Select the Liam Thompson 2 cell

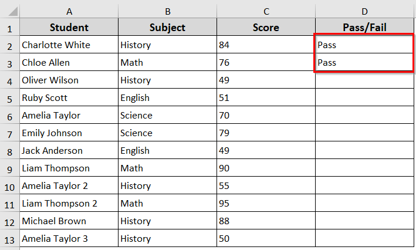coord(69,204)
